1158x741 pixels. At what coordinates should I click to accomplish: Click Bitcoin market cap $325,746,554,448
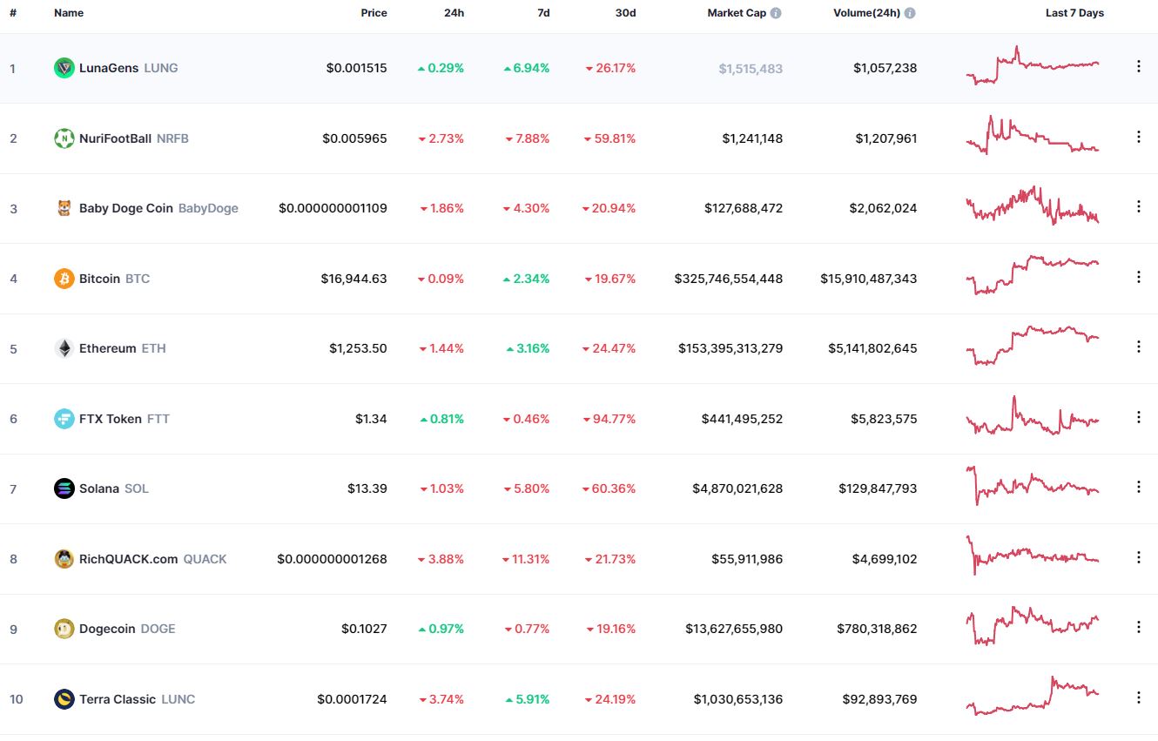click(729, 279)
